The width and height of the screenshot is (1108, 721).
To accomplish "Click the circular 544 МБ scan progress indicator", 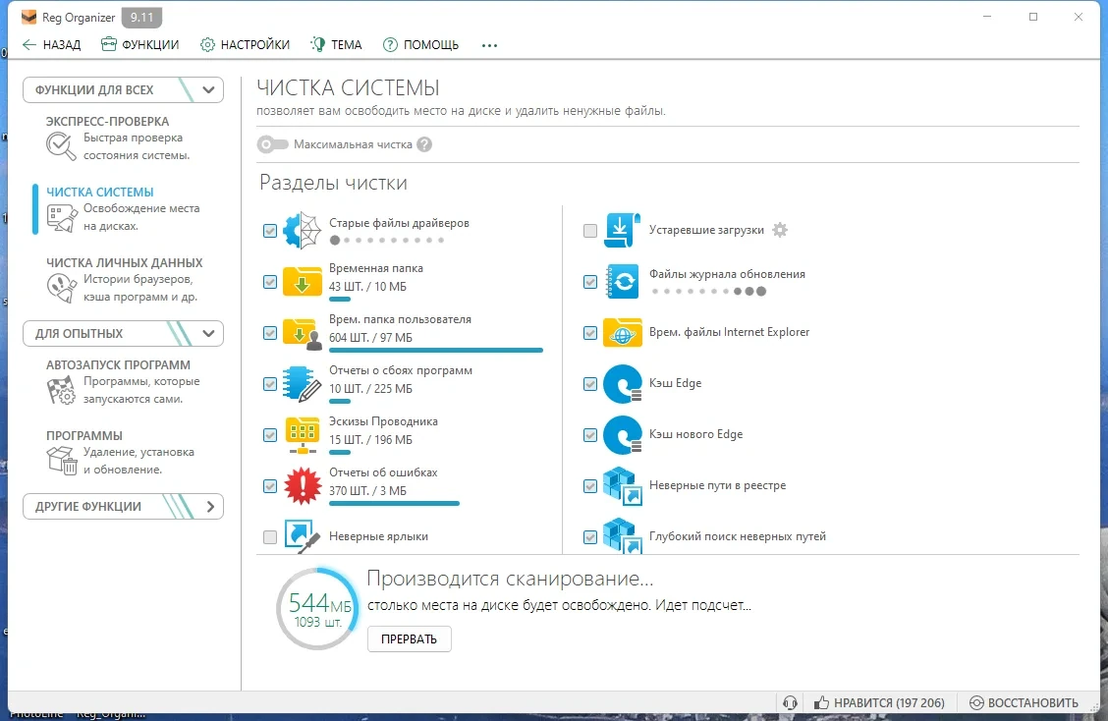I will tap(318, 609).
